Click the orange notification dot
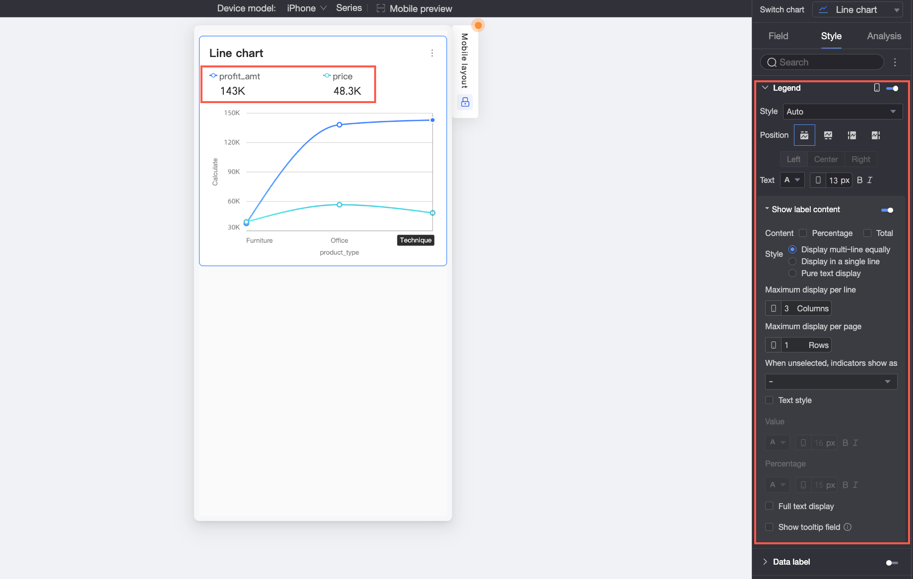This screenshot has width=913, height=579. (478, 25)
